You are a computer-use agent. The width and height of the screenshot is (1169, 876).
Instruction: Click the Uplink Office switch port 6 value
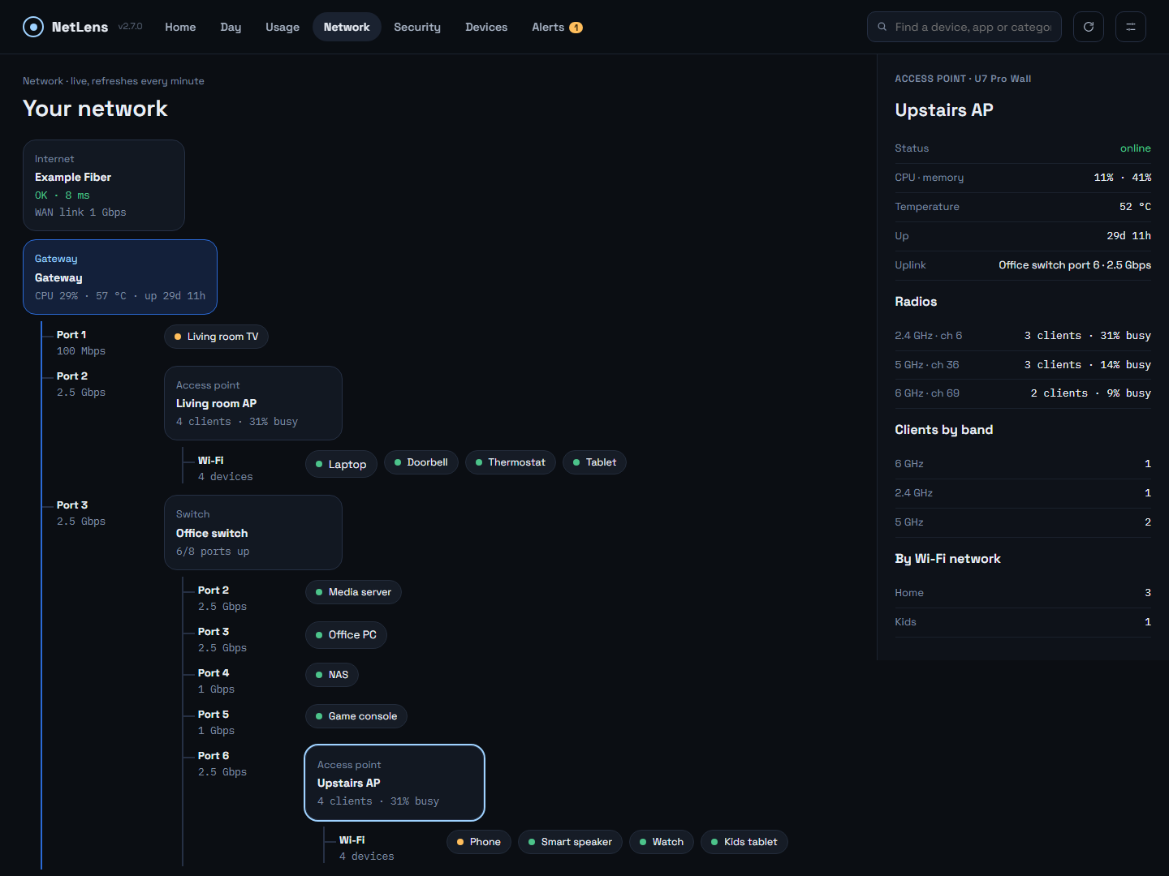pos(1075,265)
